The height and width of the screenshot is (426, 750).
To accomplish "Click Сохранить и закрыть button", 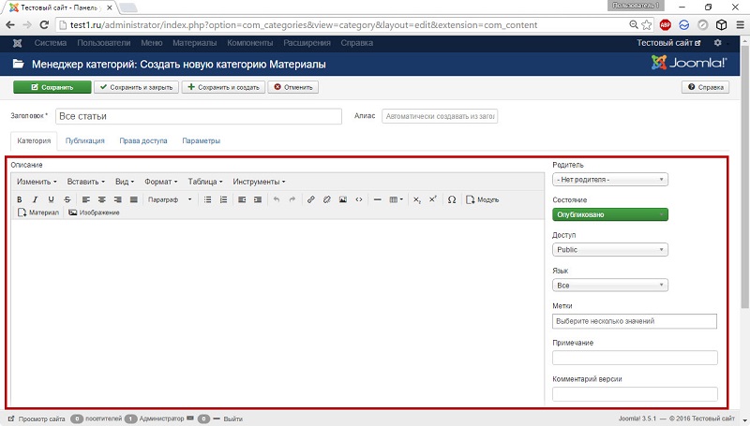I will [136, 87].
